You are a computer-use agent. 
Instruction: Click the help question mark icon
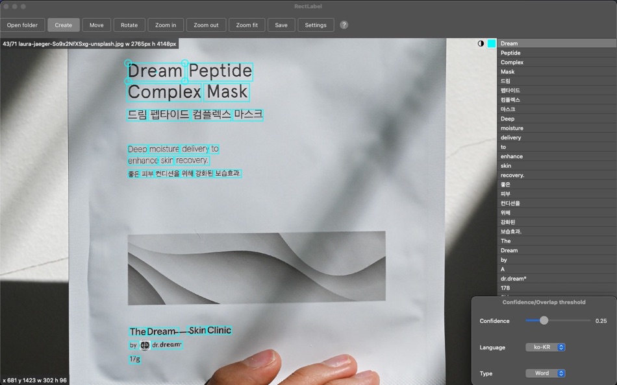pos(344,25)
